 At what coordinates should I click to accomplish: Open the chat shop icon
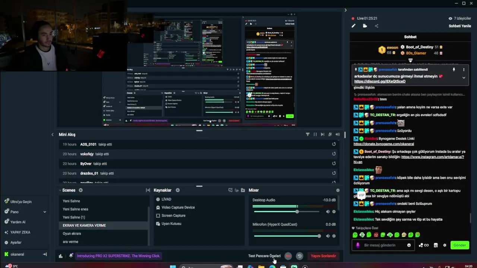[436, 245]
